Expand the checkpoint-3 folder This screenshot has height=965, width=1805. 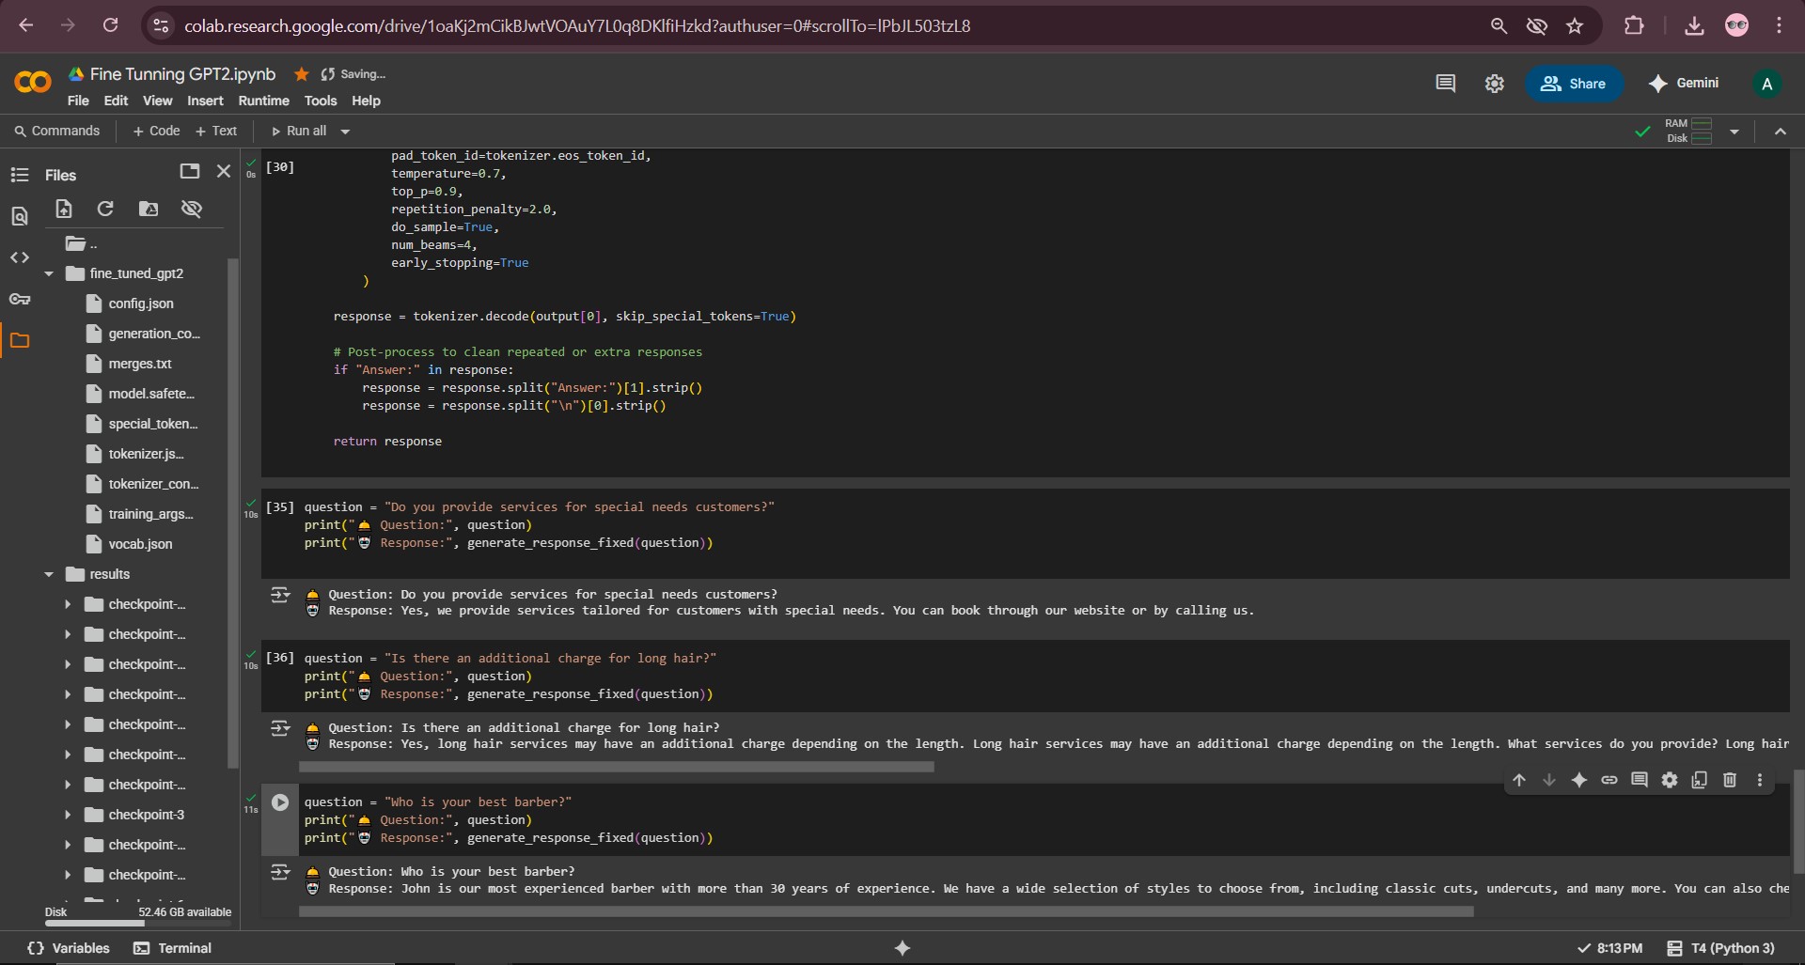[68, 815]
